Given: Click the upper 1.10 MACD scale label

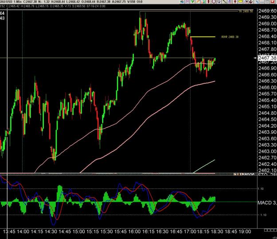Looking at the screenshot, I should (261, 188).
